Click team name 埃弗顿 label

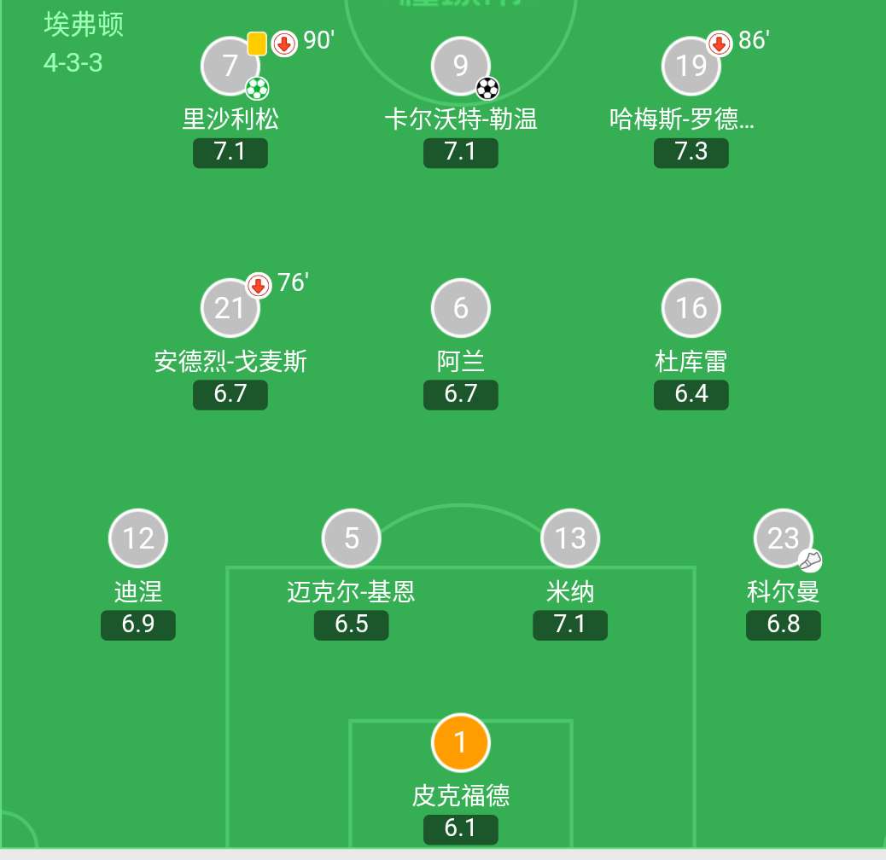click(x=84, y=25)
